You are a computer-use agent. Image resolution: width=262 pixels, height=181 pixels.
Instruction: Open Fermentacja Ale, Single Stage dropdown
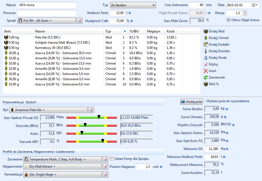tap(62, 174)
